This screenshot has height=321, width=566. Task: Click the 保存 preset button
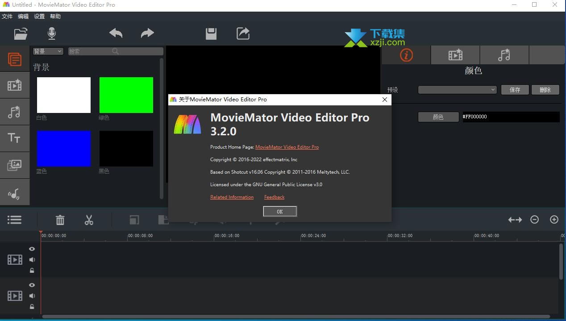515,90
